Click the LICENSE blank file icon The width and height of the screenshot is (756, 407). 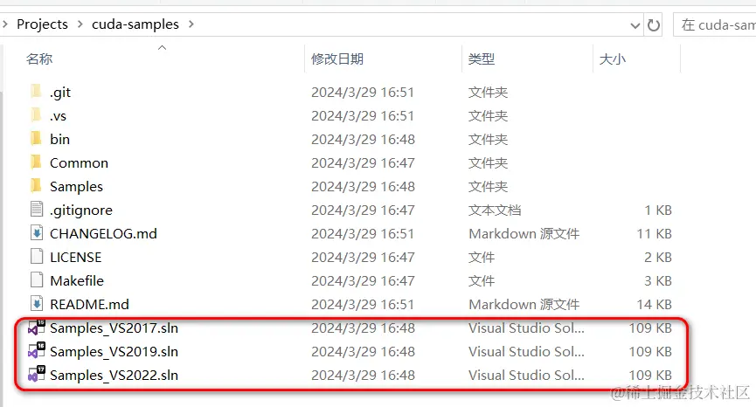[x=37, y=256]
